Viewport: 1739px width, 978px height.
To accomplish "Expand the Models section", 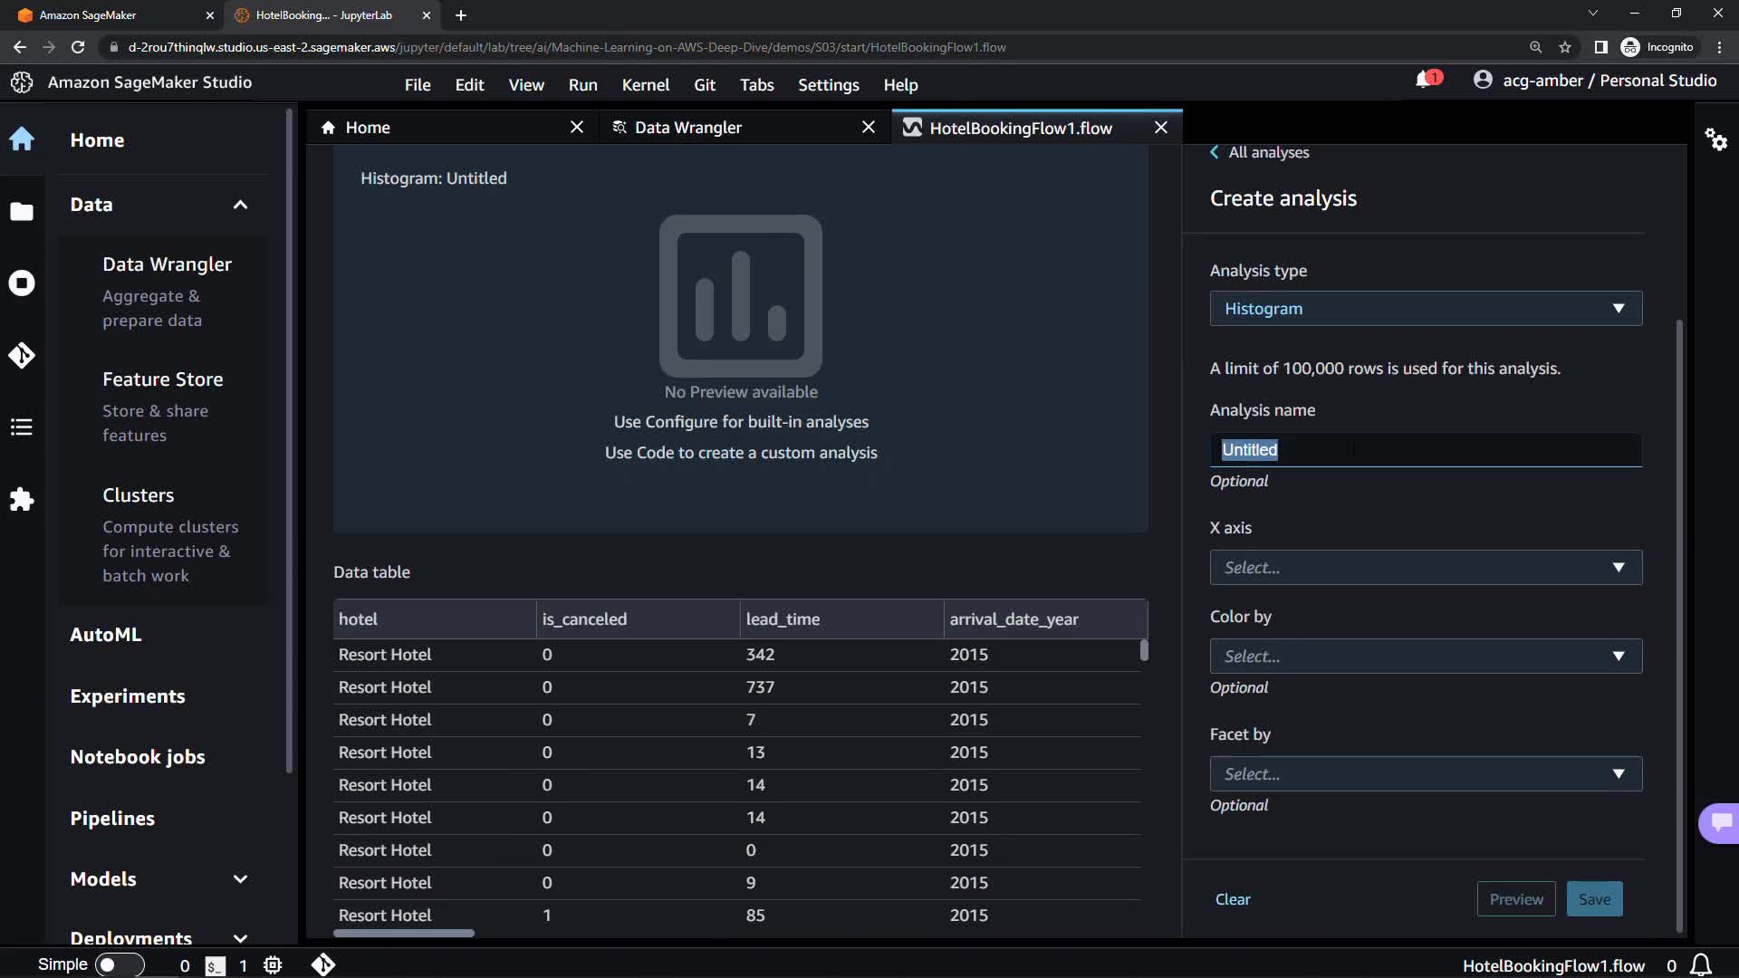I will [x=240, y=879].
